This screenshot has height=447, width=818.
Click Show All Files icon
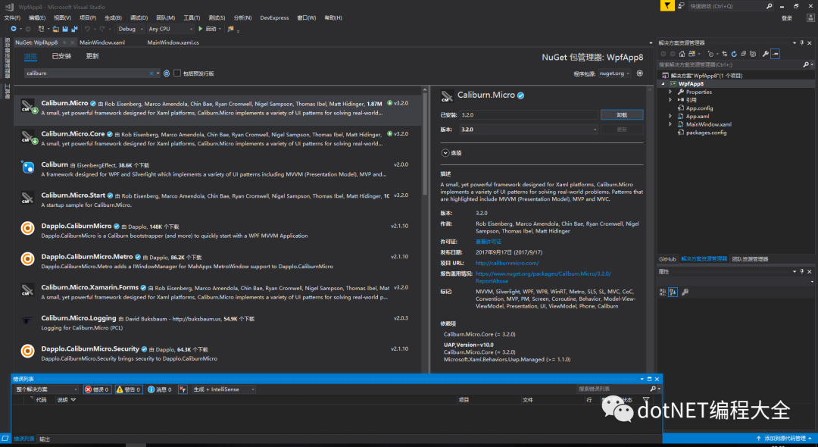click(753, 54)
